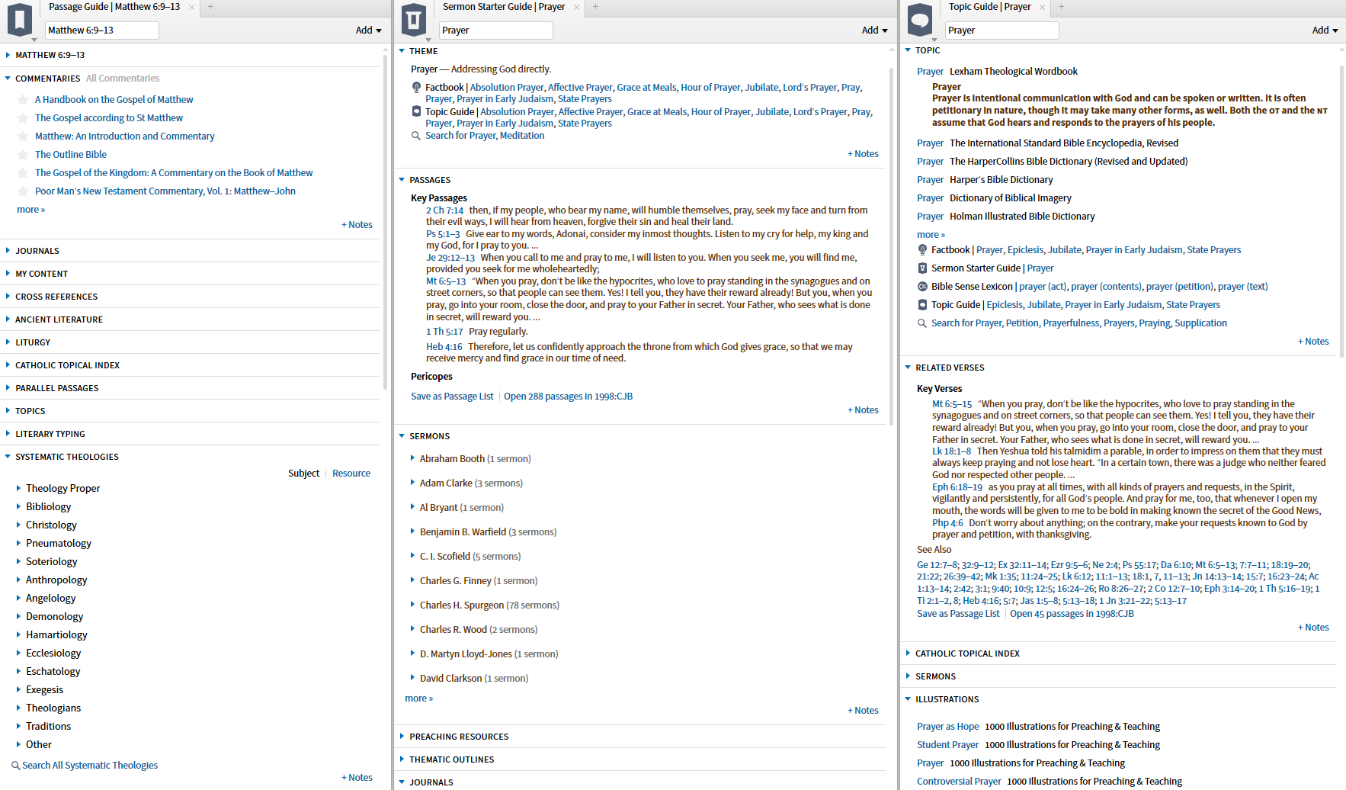1346x790 pixels.
Task: Close the Topic Guide Prayer tab
Action: coord(1042,8)
